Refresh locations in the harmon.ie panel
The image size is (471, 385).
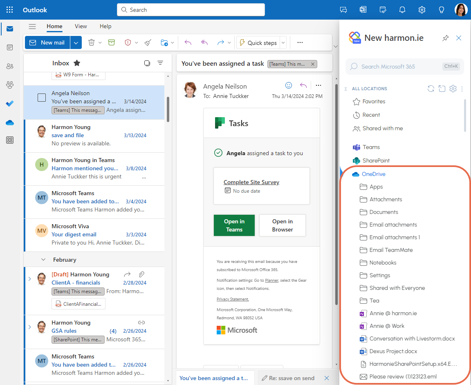click(x=431, y=89)
